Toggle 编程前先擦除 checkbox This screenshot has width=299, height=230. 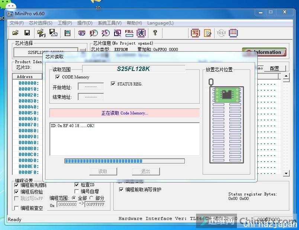click(17, 185)
